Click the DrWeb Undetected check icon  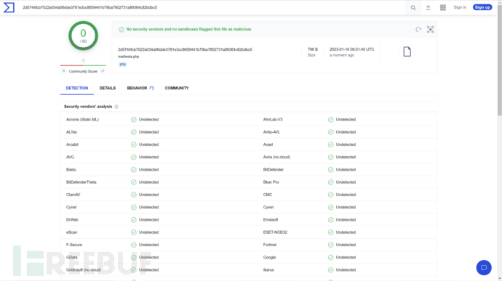click(134, 220)
